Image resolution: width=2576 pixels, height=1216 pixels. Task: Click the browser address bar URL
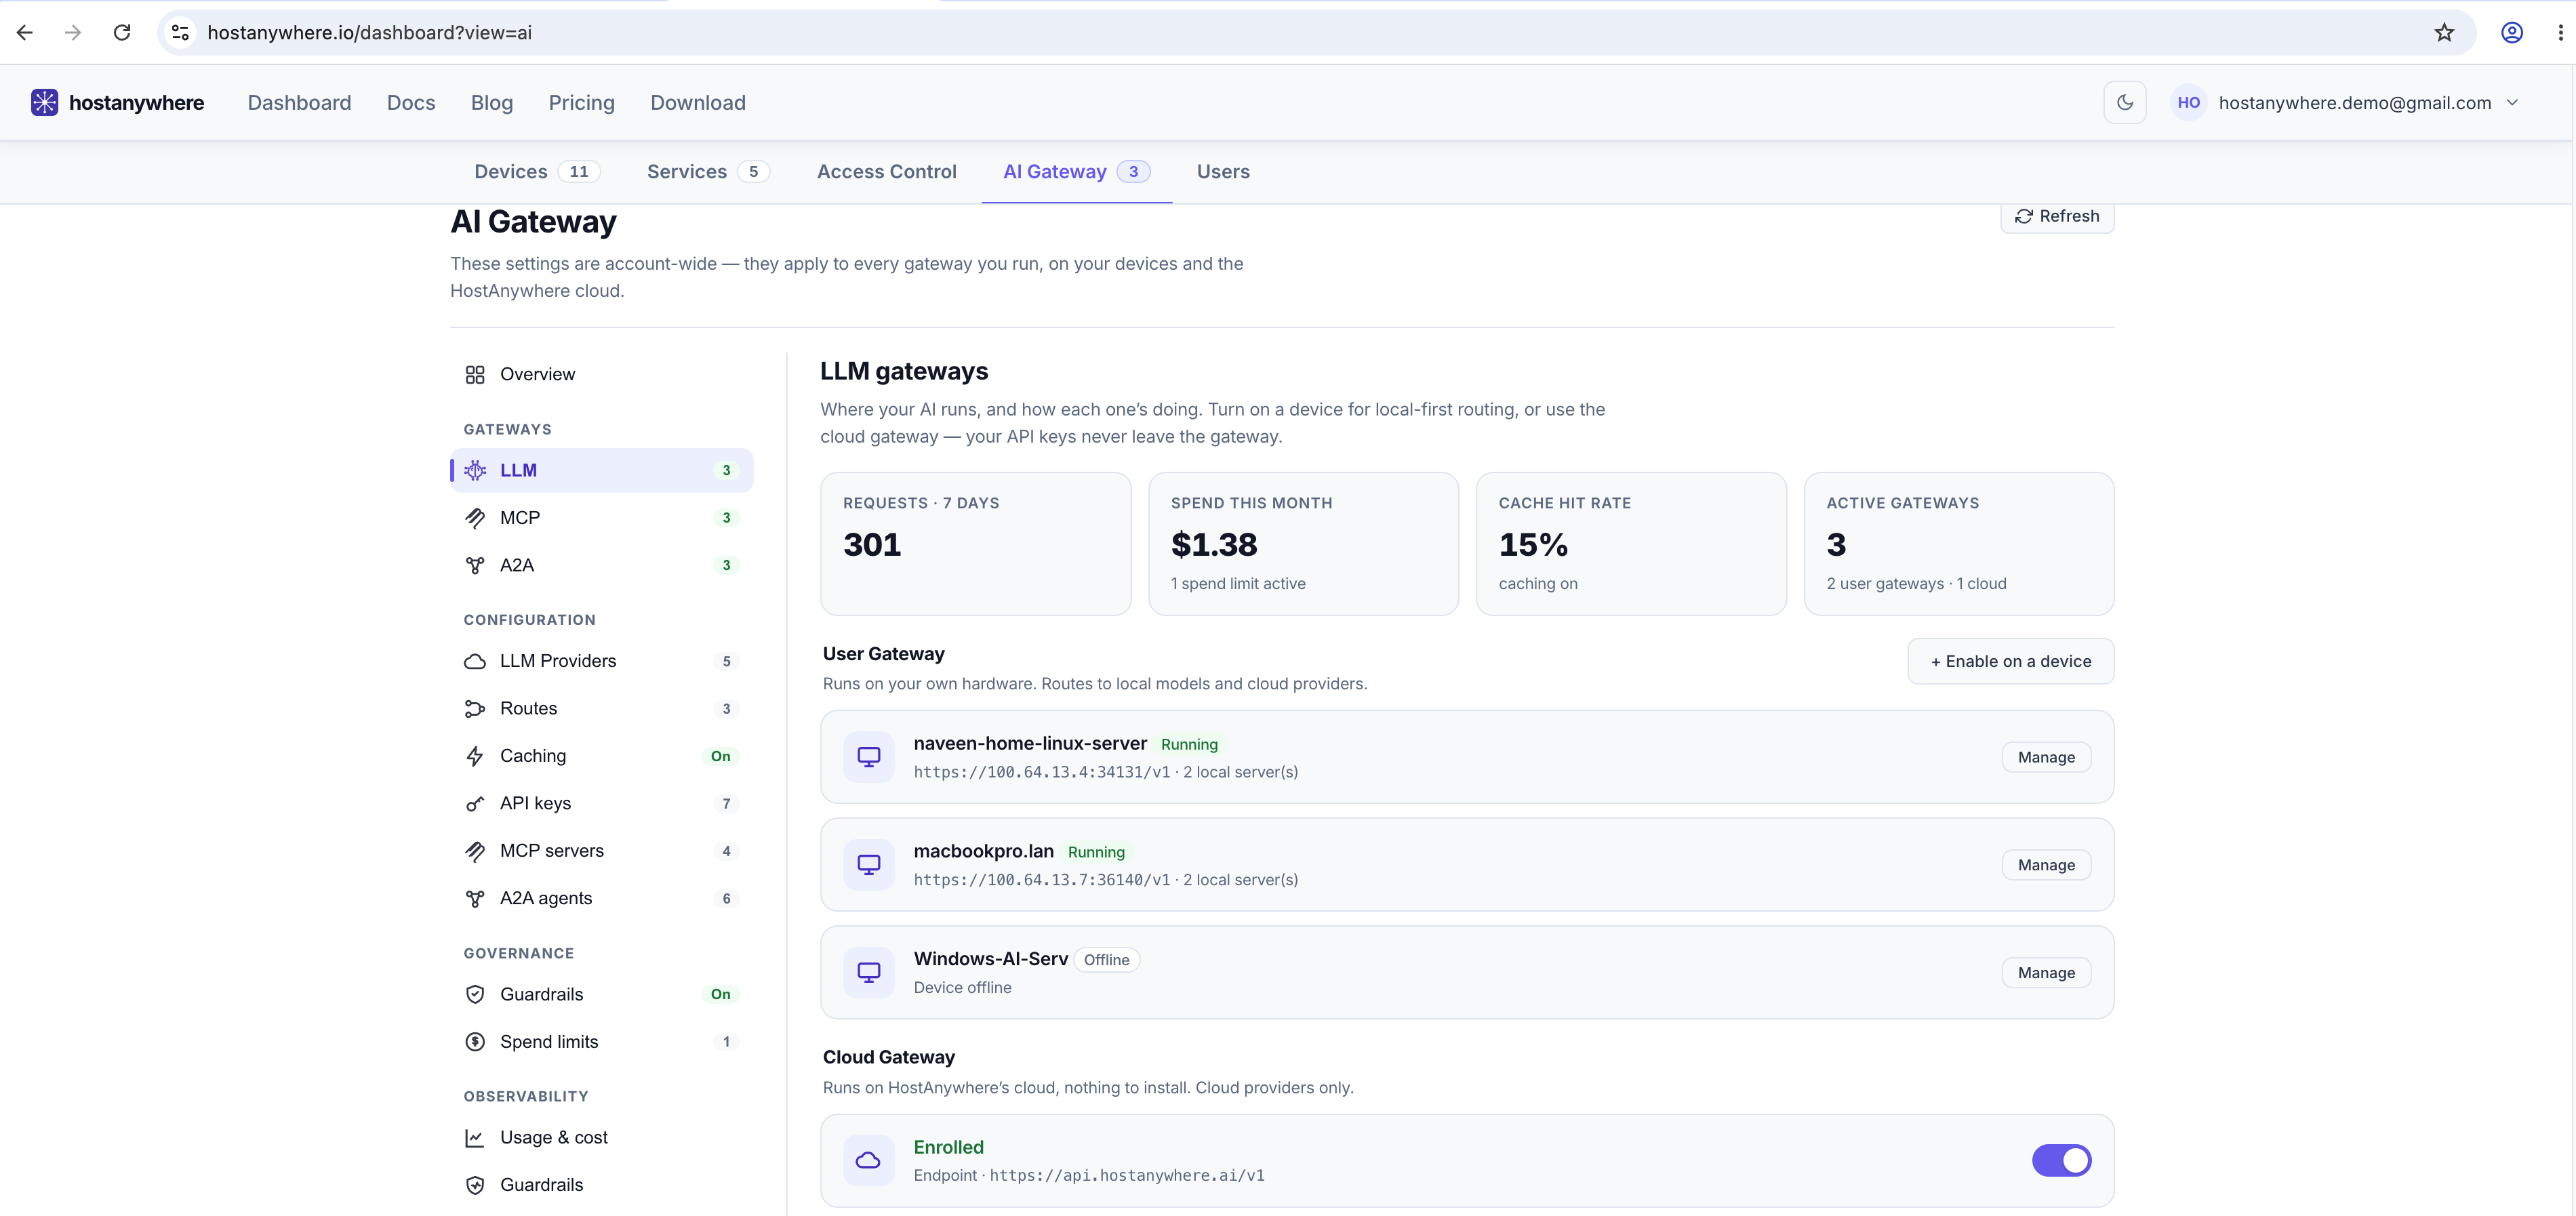coord(369,32)
